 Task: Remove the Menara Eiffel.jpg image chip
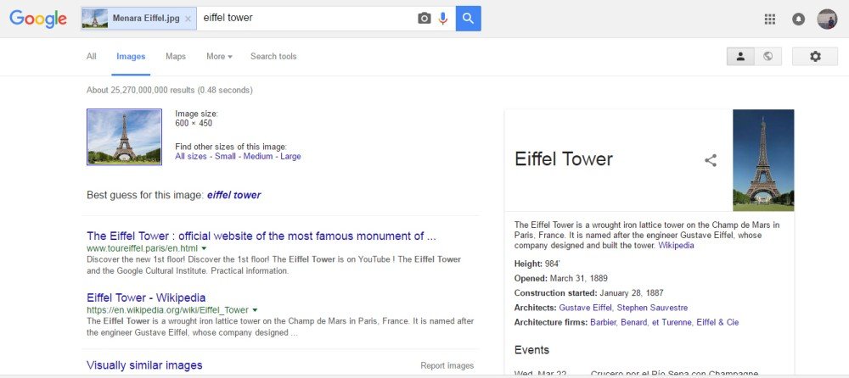coord(188,19)
